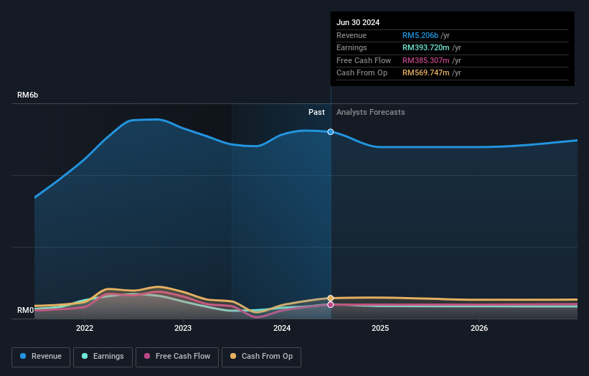This screenshot has height=376, width=589.
Task: Click the Revenue row label in tooltip
Action: (x=352, y=35)
